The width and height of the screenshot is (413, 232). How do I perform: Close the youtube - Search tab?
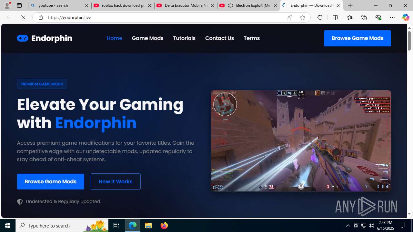pyautogui.click(x=86, y=5)
